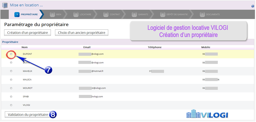Screen dimensions: 256x122
Task: Select the DUVAL owner radio button
Action: tap(11, 63)
